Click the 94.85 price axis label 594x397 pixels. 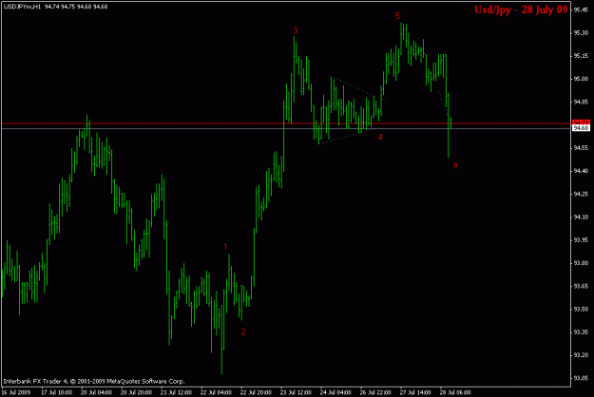[x=581, y=103]
